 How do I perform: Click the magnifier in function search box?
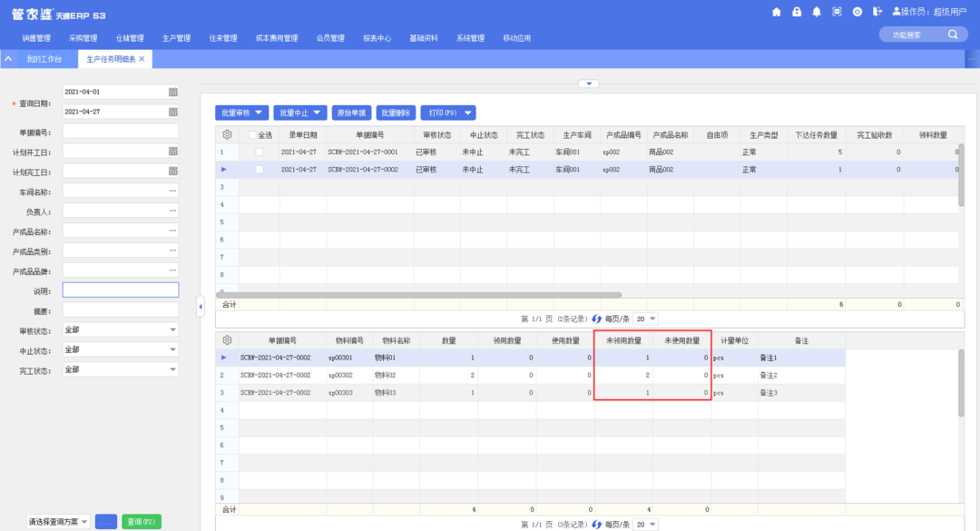tap(953, 34)
